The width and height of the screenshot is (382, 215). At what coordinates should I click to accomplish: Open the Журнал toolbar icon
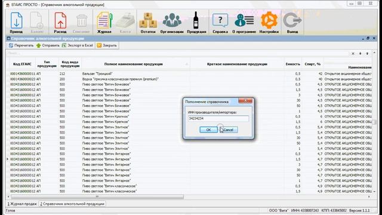pyautogui.click(x=104, y=23)
